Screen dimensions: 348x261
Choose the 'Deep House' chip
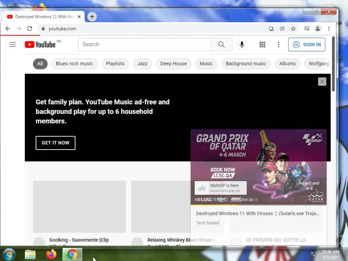click(174, 64)
